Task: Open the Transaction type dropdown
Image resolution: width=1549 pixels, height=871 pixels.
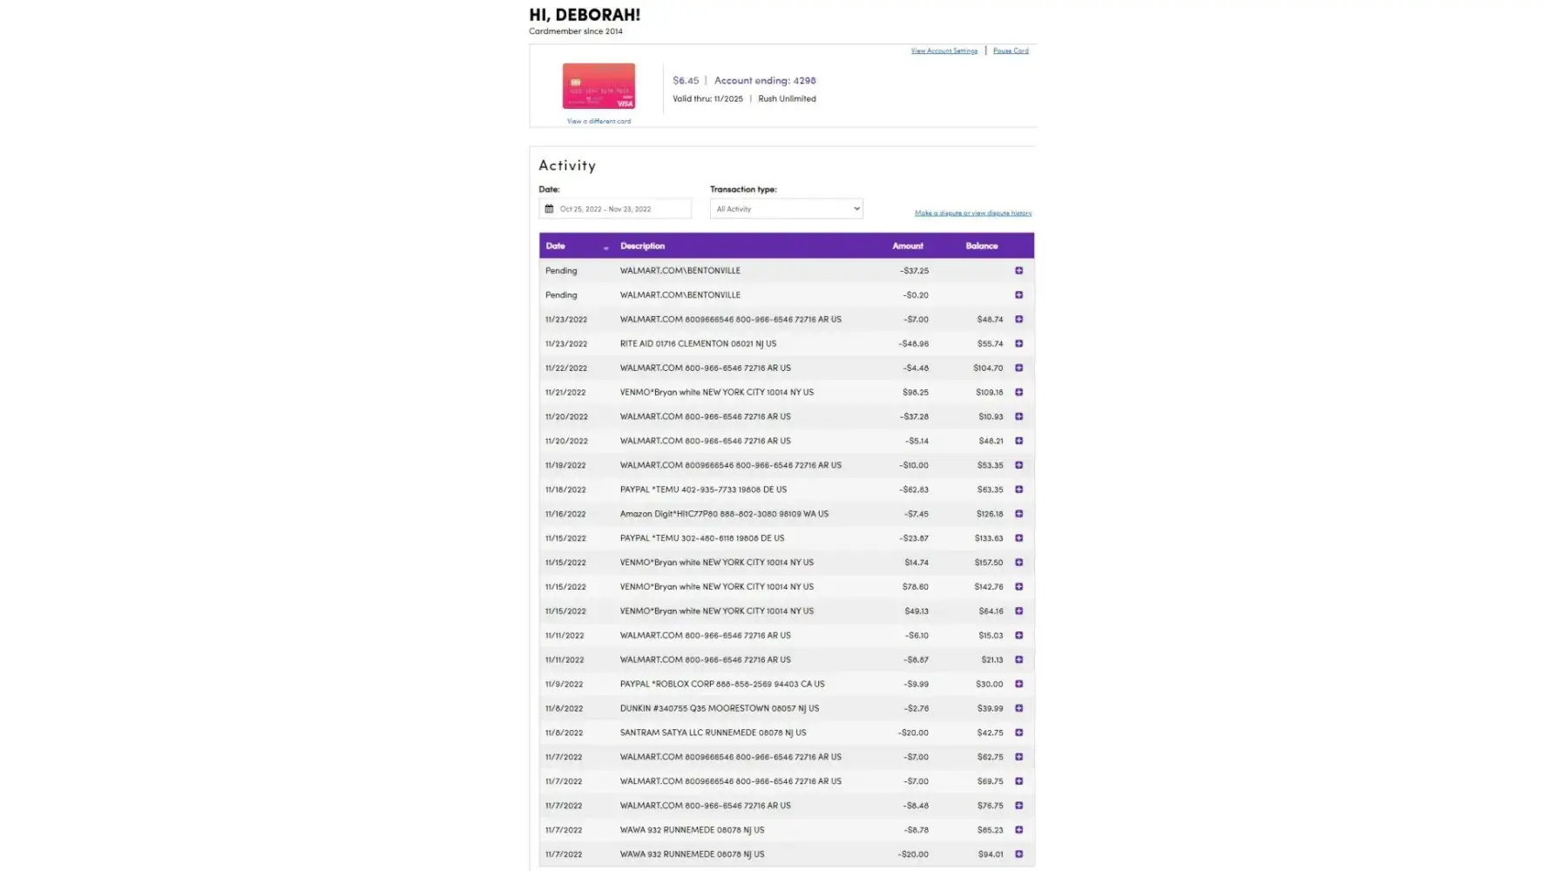Action: [786, 209]
